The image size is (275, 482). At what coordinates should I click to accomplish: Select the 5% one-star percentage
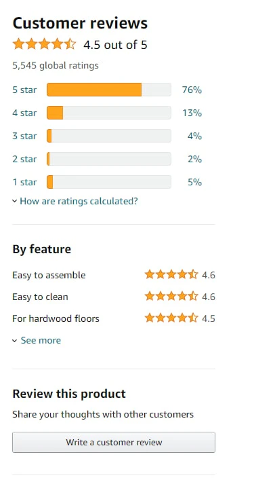[194, 182]
